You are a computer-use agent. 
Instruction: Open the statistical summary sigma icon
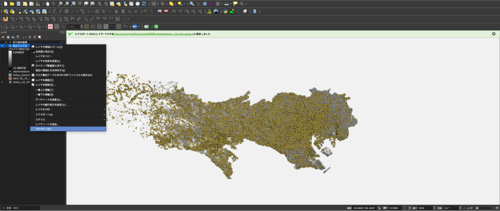[x=211, y=3]
